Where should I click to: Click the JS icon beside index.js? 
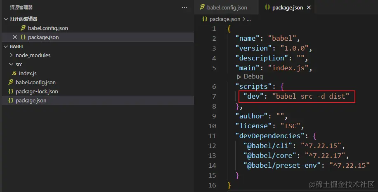[x=14, y=74]
